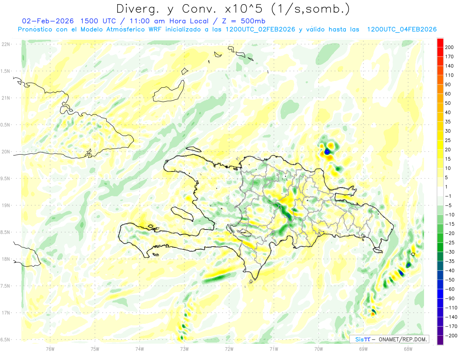The width and height of the screenshot is (458, 354).
Task: Click the 72W longitude label
Action: click(229, 349)
